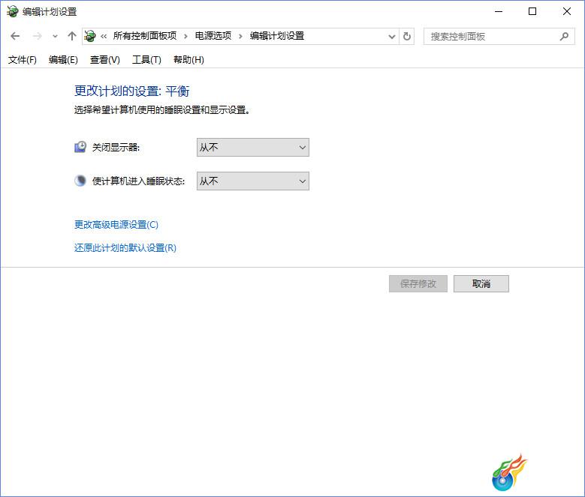Open recent locations dropdown arrow
Viewport: 585px width, 497px height.
(56, 37)
